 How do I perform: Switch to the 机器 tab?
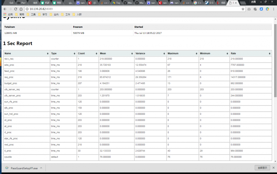click(45, 3)
